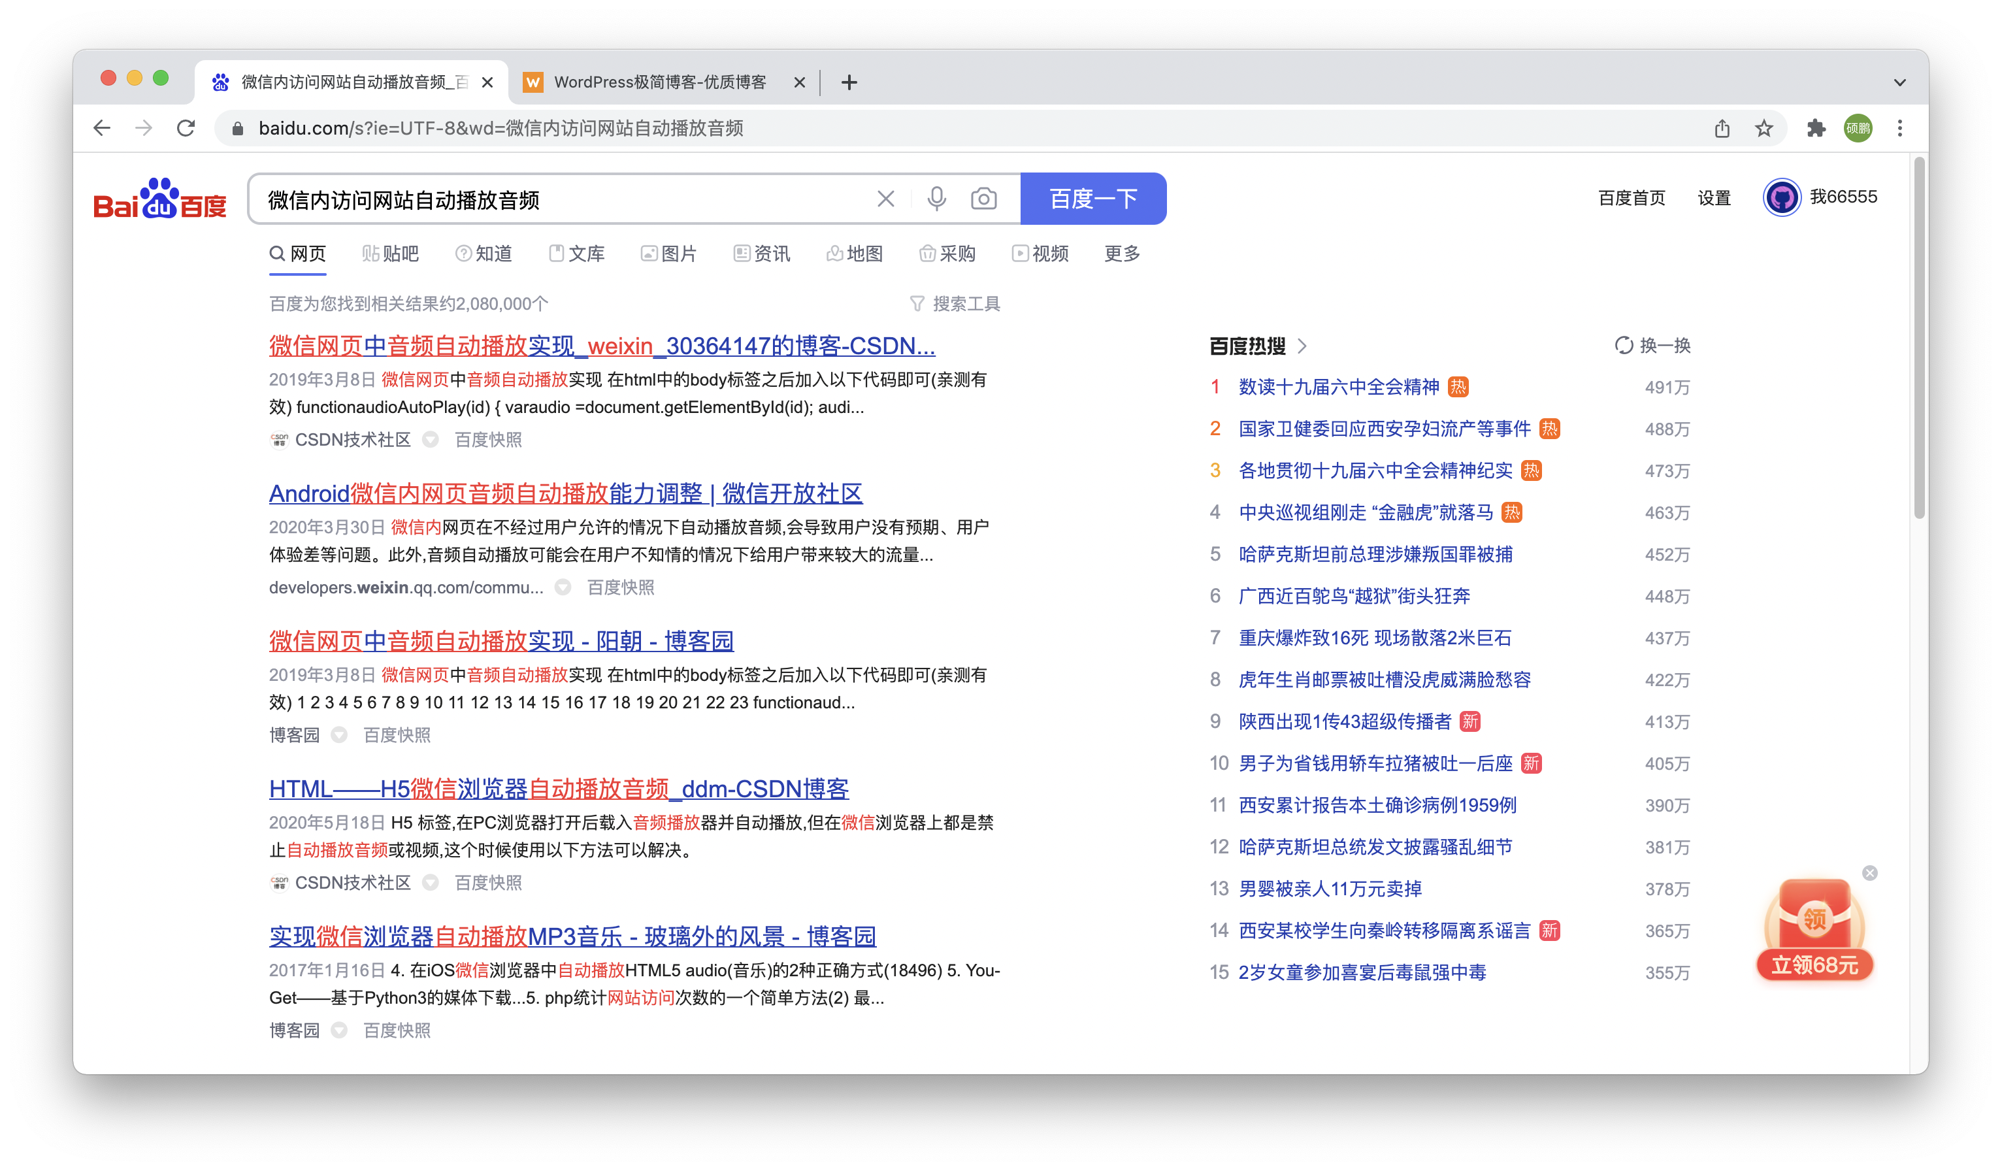
Task: Clear the search box with the X icon
Action: point(885,199)
